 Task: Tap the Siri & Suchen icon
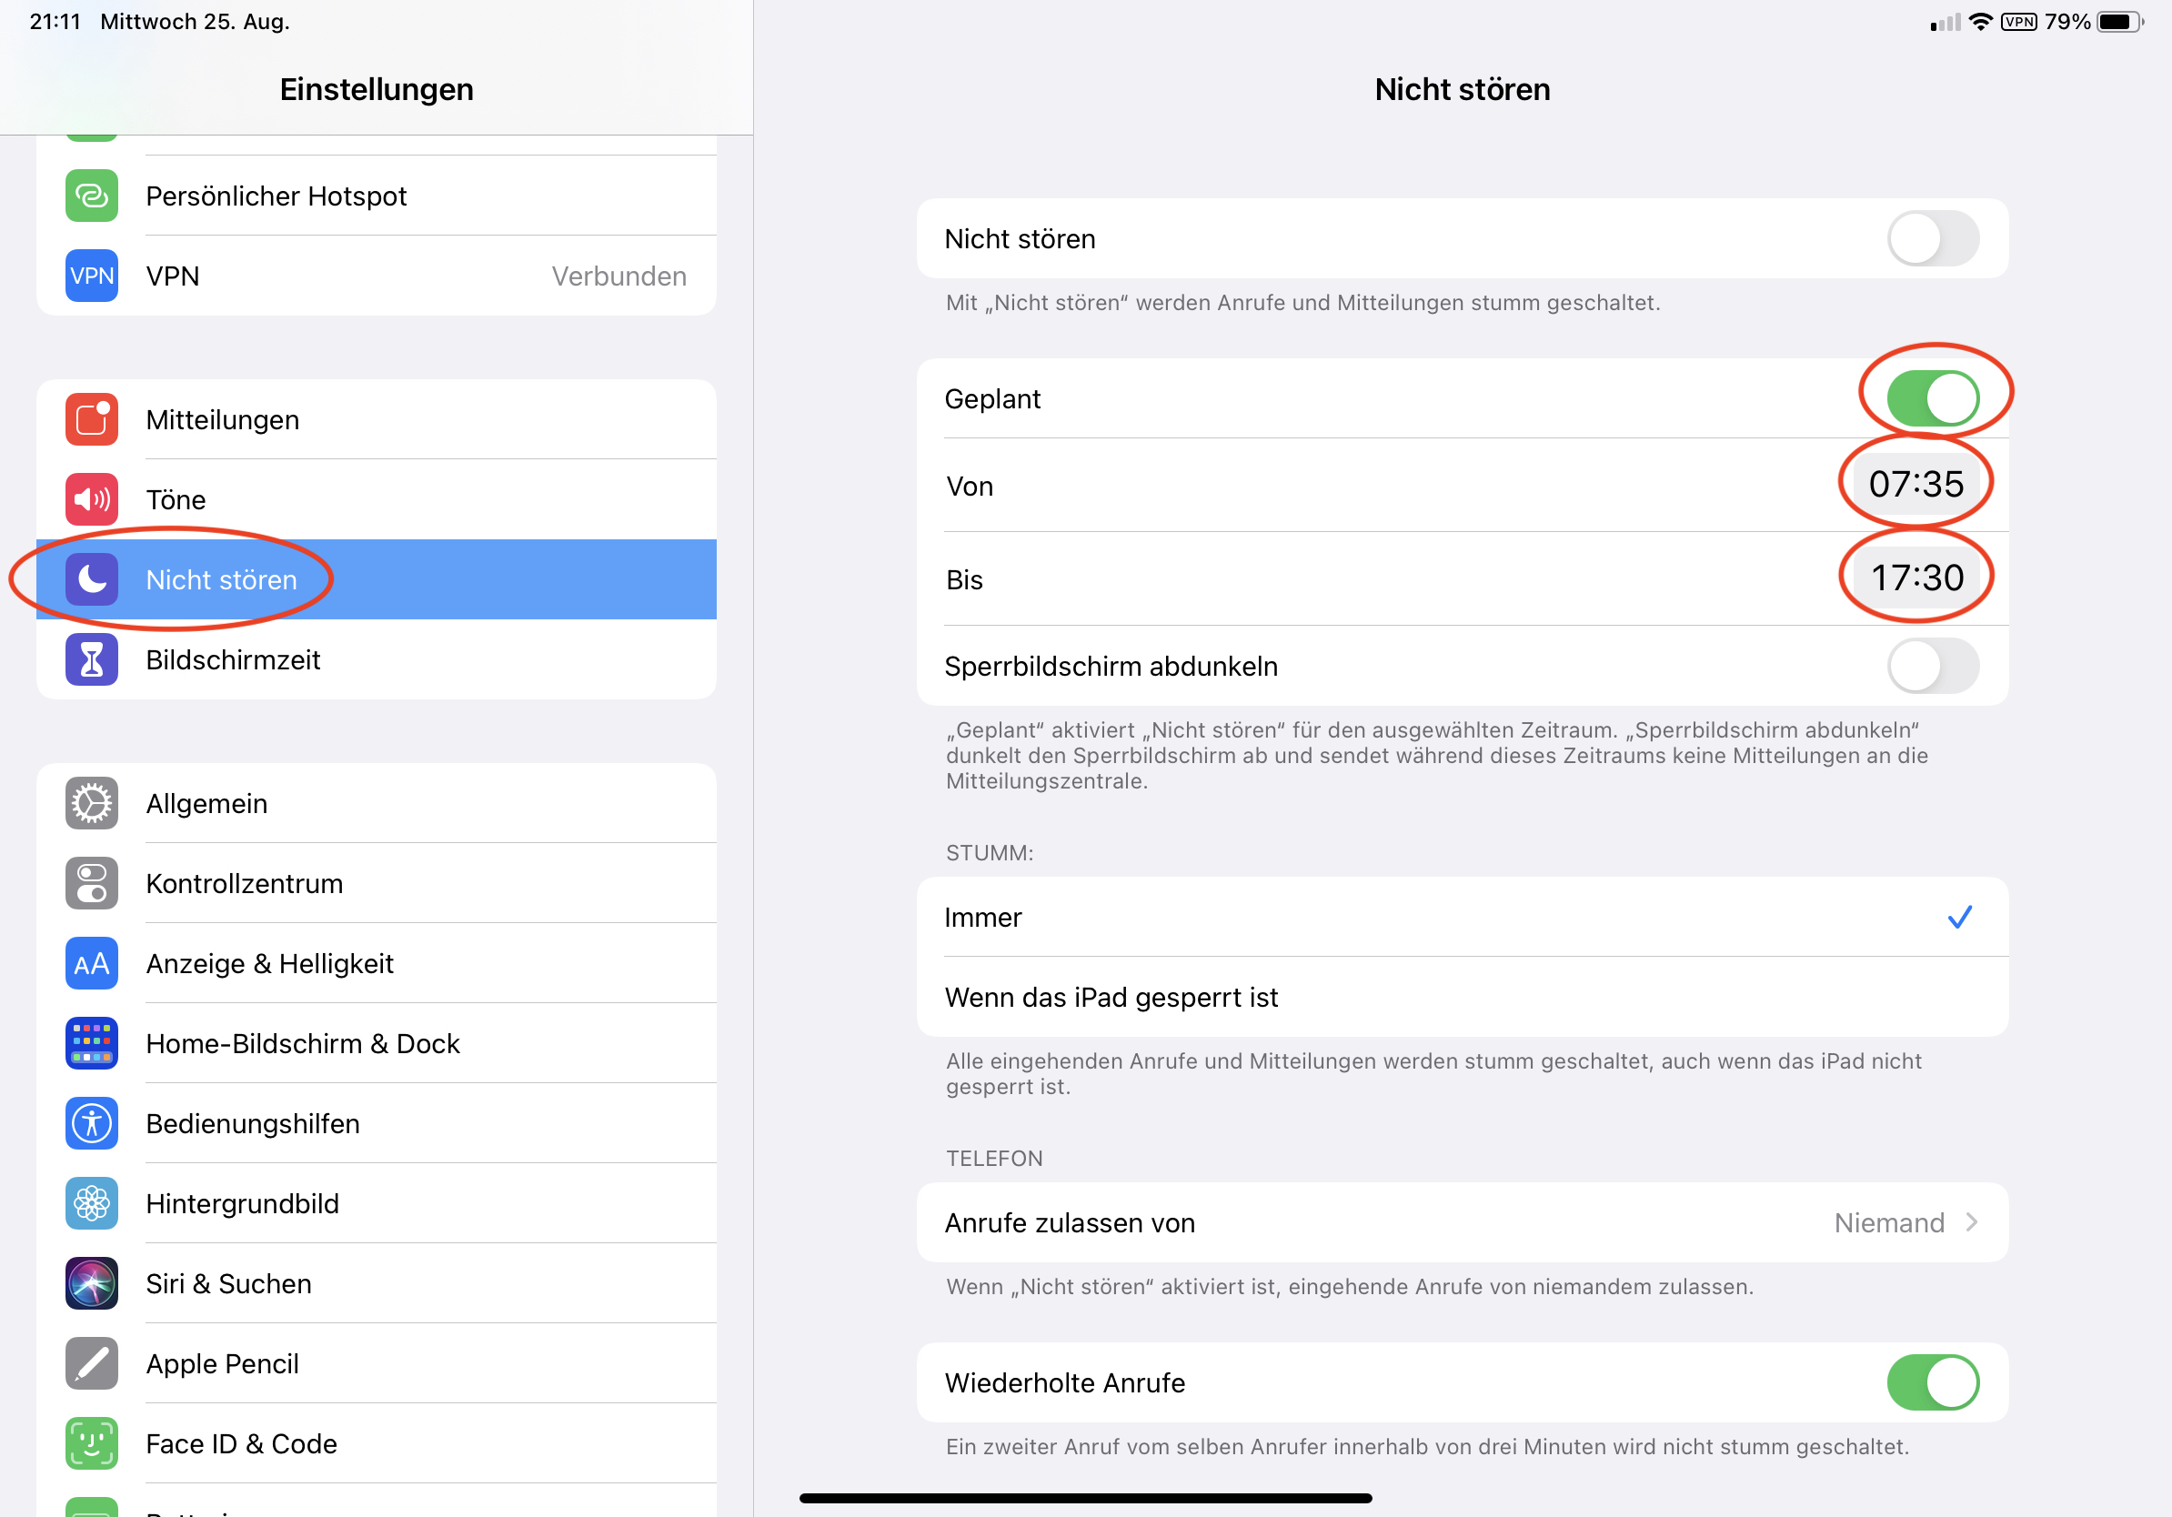tap(92, 1283)
